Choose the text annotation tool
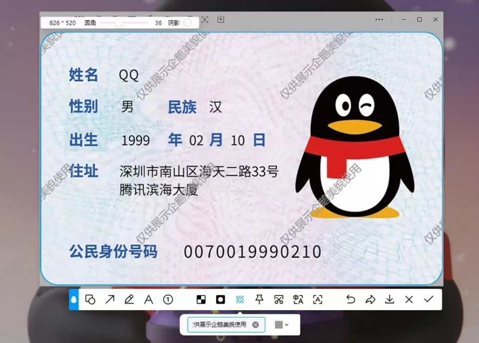The width and height of the screenshot is (479, 343). [x=149, y=300]
